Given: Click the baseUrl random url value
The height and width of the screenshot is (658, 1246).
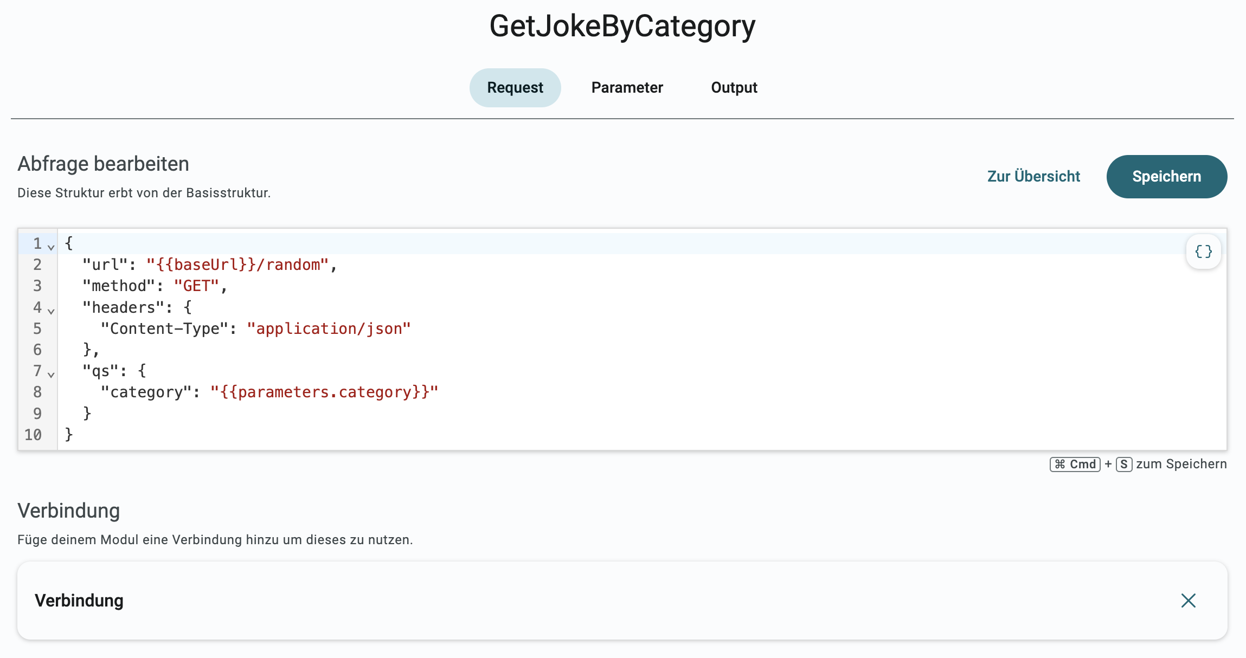Looking at the screenshot, I should [237, 265].
